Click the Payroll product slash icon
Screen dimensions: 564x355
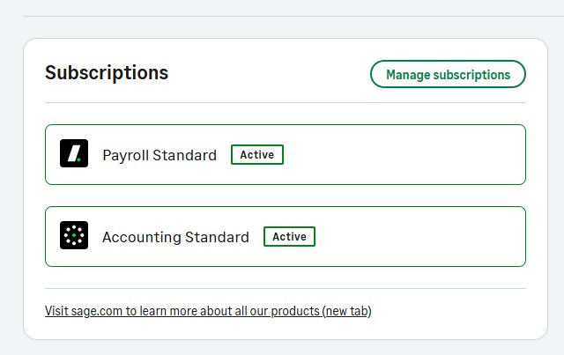[x=74, y=153]
